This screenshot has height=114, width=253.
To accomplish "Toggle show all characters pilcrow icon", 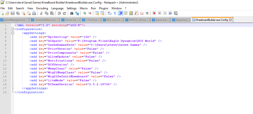I will tap(115, 13).
